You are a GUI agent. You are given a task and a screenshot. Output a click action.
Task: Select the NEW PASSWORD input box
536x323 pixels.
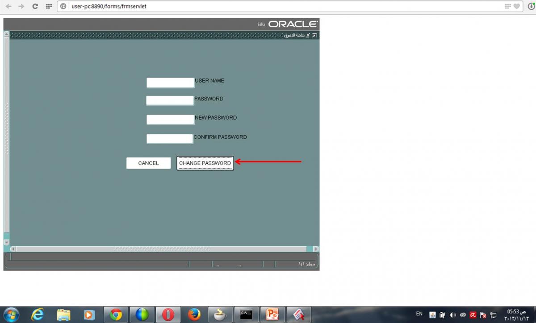[x=170, y=120]
